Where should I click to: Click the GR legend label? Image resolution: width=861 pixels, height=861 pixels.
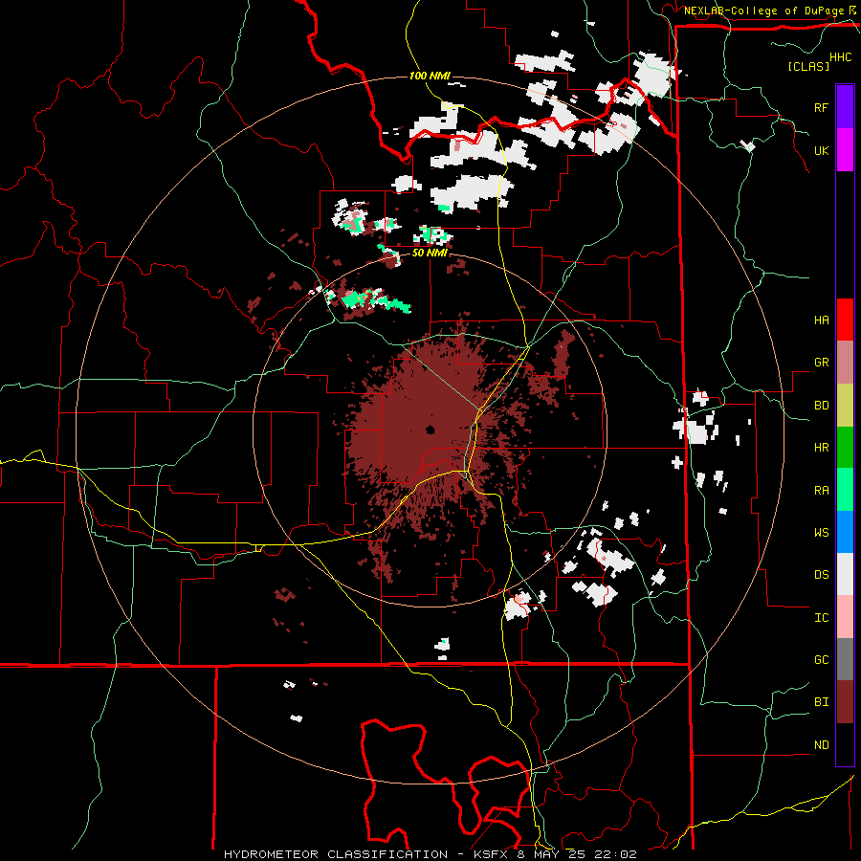point(821,363)
